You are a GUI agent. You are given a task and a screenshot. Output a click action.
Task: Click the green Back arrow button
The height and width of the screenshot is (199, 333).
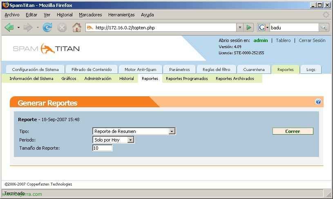(9, 28)
